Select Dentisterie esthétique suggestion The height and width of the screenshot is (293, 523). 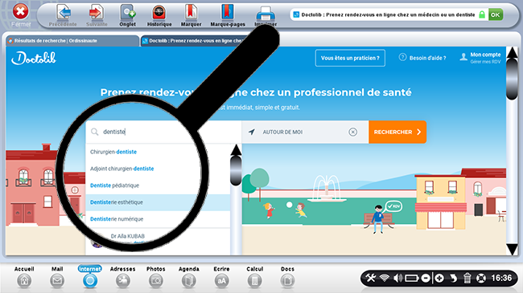(158, 202)
